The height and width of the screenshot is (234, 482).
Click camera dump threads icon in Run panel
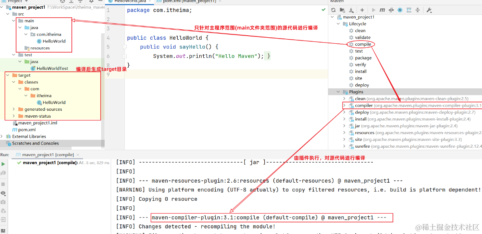coord(3,202)
